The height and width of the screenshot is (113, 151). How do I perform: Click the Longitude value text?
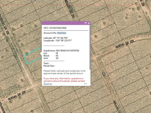point(63,41)
